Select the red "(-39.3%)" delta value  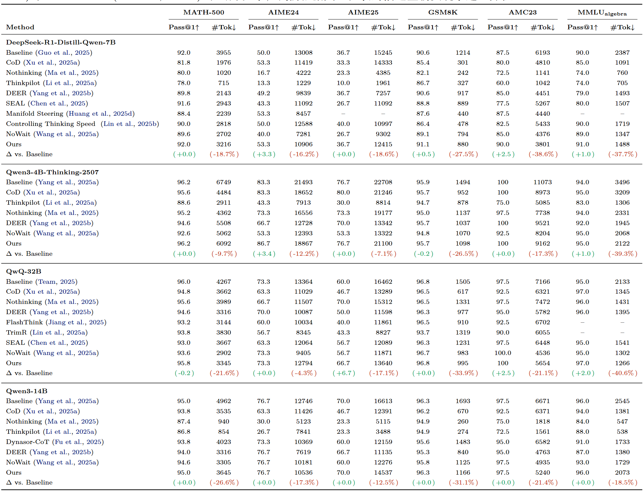(x=623, y=253)
